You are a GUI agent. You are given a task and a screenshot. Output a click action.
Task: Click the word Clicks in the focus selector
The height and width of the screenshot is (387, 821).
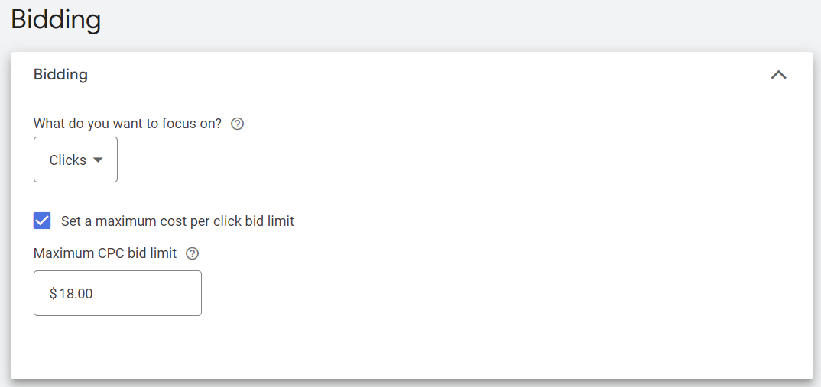67,160
